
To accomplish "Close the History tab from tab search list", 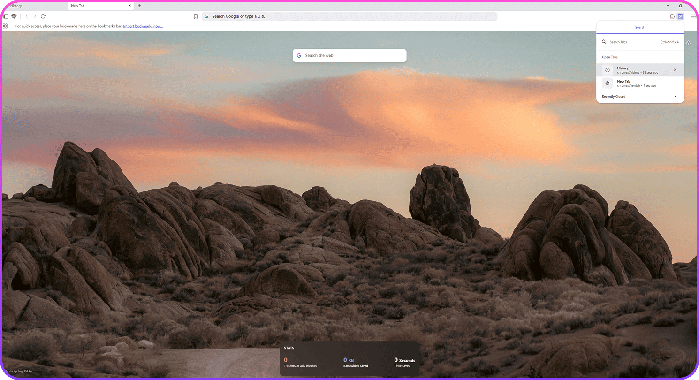I will [675, 70].
